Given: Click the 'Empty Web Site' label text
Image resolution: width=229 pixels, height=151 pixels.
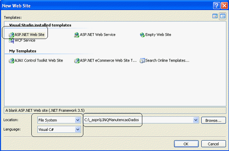Looking at the screenshot, I should [x=158, y=35].
